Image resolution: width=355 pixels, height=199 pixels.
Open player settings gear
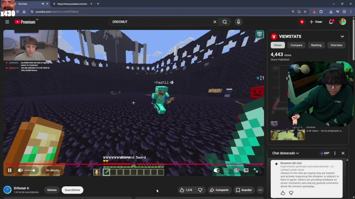[x=236, y=170]
